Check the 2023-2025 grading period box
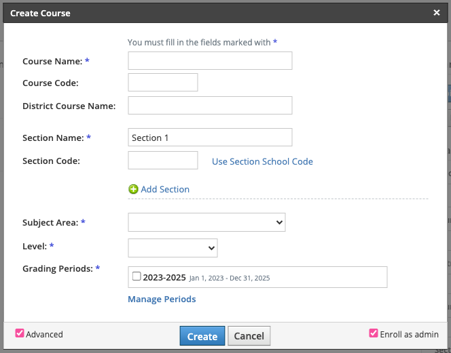451x353 pixels. (137, 276)
